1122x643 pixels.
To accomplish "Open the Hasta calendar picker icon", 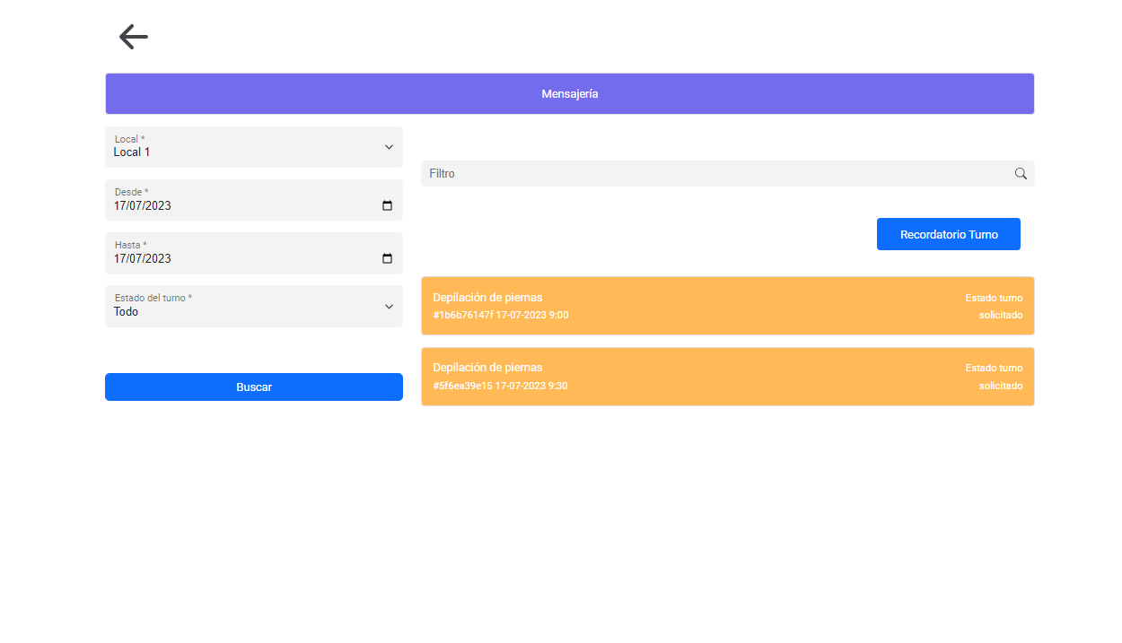I will [388, 258].
